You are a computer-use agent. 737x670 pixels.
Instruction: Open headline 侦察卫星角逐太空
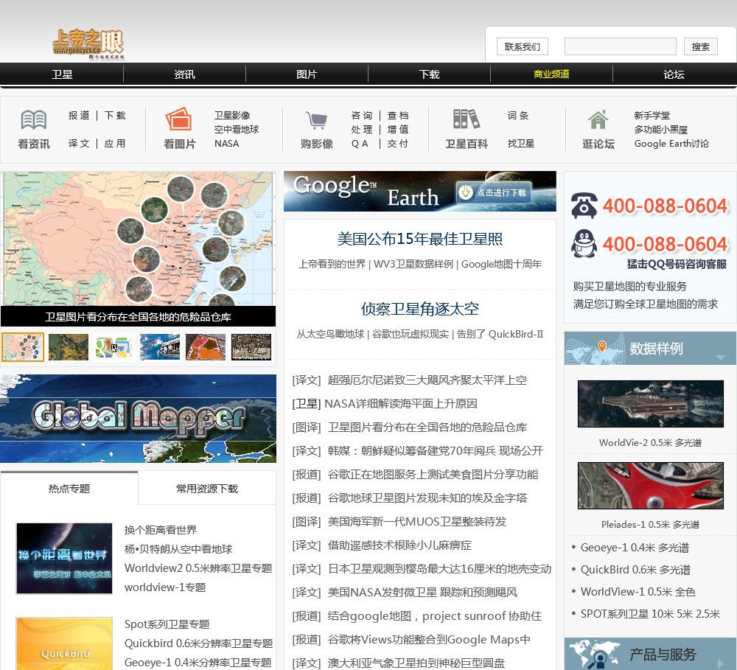420,309
